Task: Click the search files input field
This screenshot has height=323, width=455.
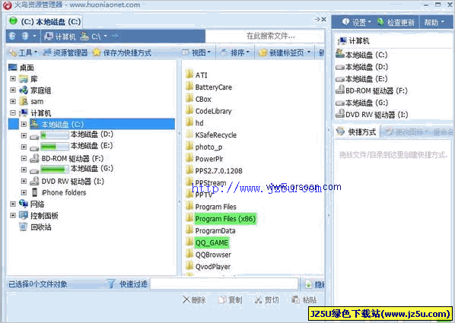Action: click(264, 36)
